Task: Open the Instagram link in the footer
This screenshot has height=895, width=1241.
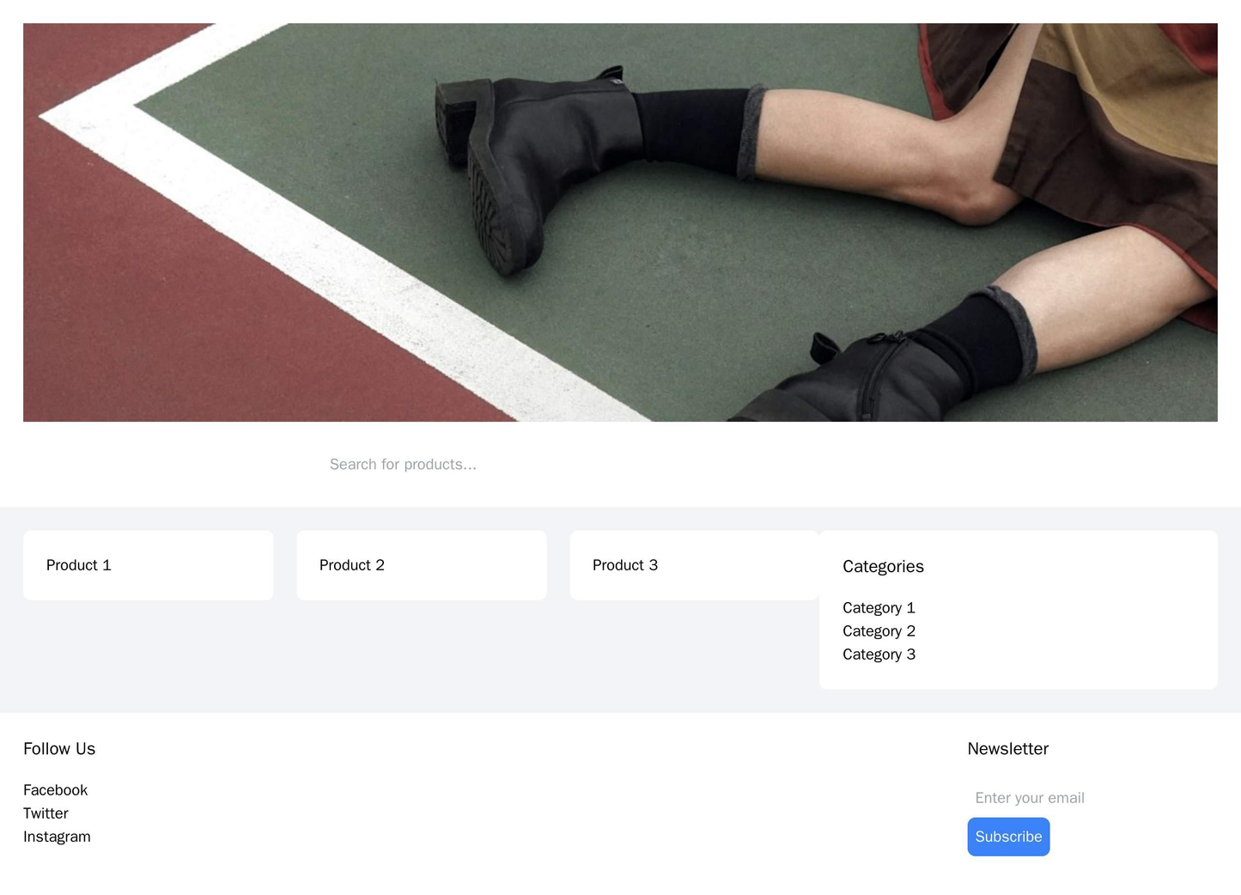Action: [57, 836]
